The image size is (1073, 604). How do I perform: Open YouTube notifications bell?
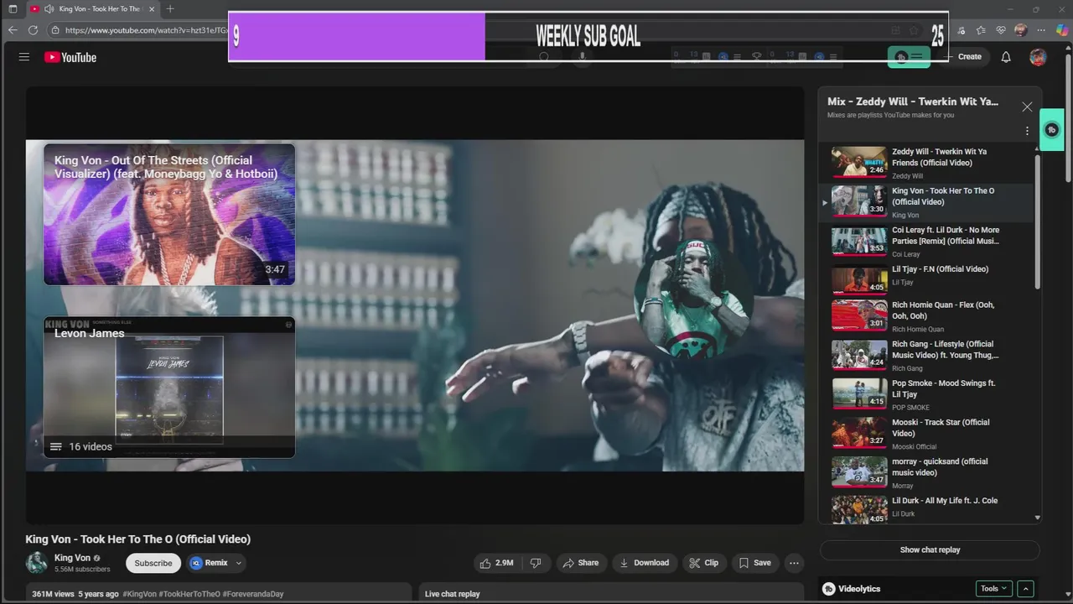coord(1006,57)
